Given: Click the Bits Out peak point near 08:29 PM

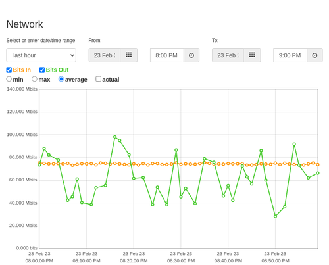Looking at the screenshot, I should click(x=176, y=150).
